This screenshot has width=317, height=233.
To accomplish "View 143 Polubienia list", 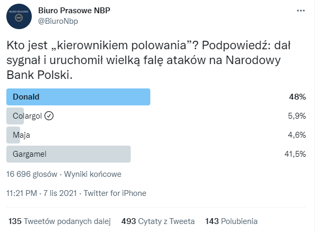I will pyautogui.click(x=231, y=221).
